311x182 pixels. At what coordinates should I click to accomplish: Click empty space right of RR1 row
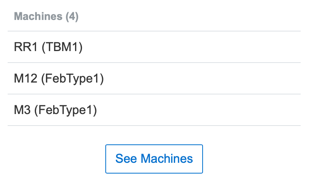pos(211,47)
